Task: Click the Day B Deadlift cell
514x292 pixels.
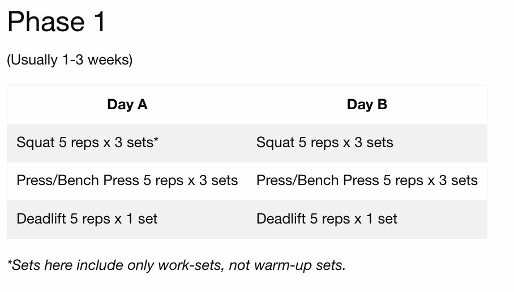Action: tap(327, 219)
